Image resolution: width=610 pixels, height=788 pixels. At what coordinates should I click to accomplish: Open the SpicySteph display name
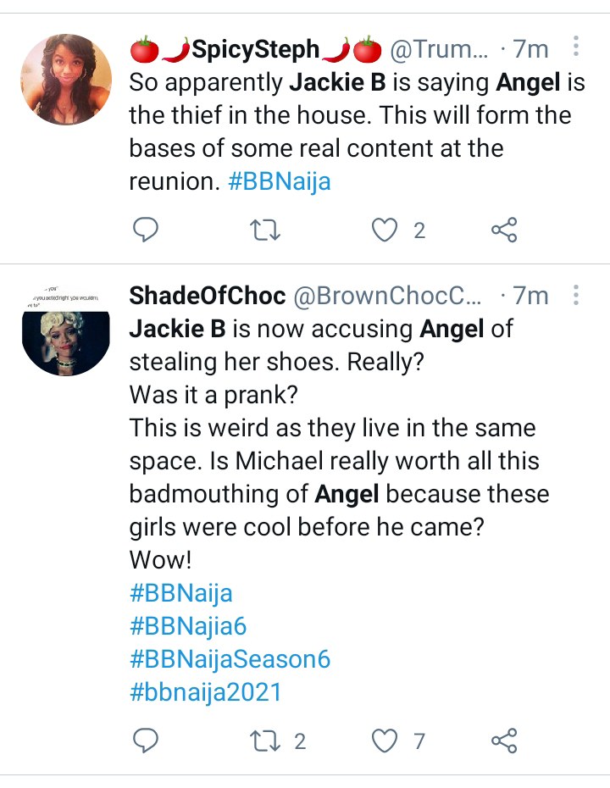(x=254, y=50)
